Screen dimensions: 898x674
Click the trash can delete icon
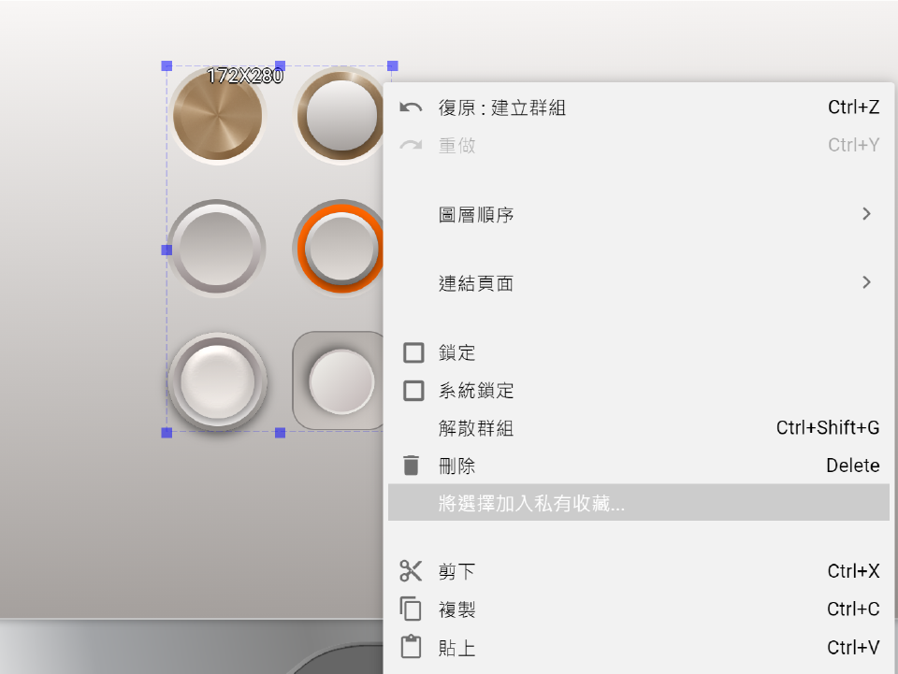[x=411, y=466]
